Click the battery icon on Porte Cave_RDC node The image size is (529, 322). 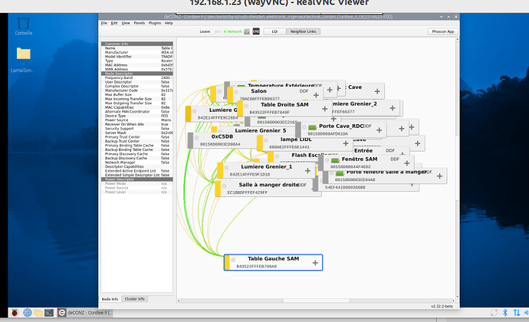click(x=312, y=127)
